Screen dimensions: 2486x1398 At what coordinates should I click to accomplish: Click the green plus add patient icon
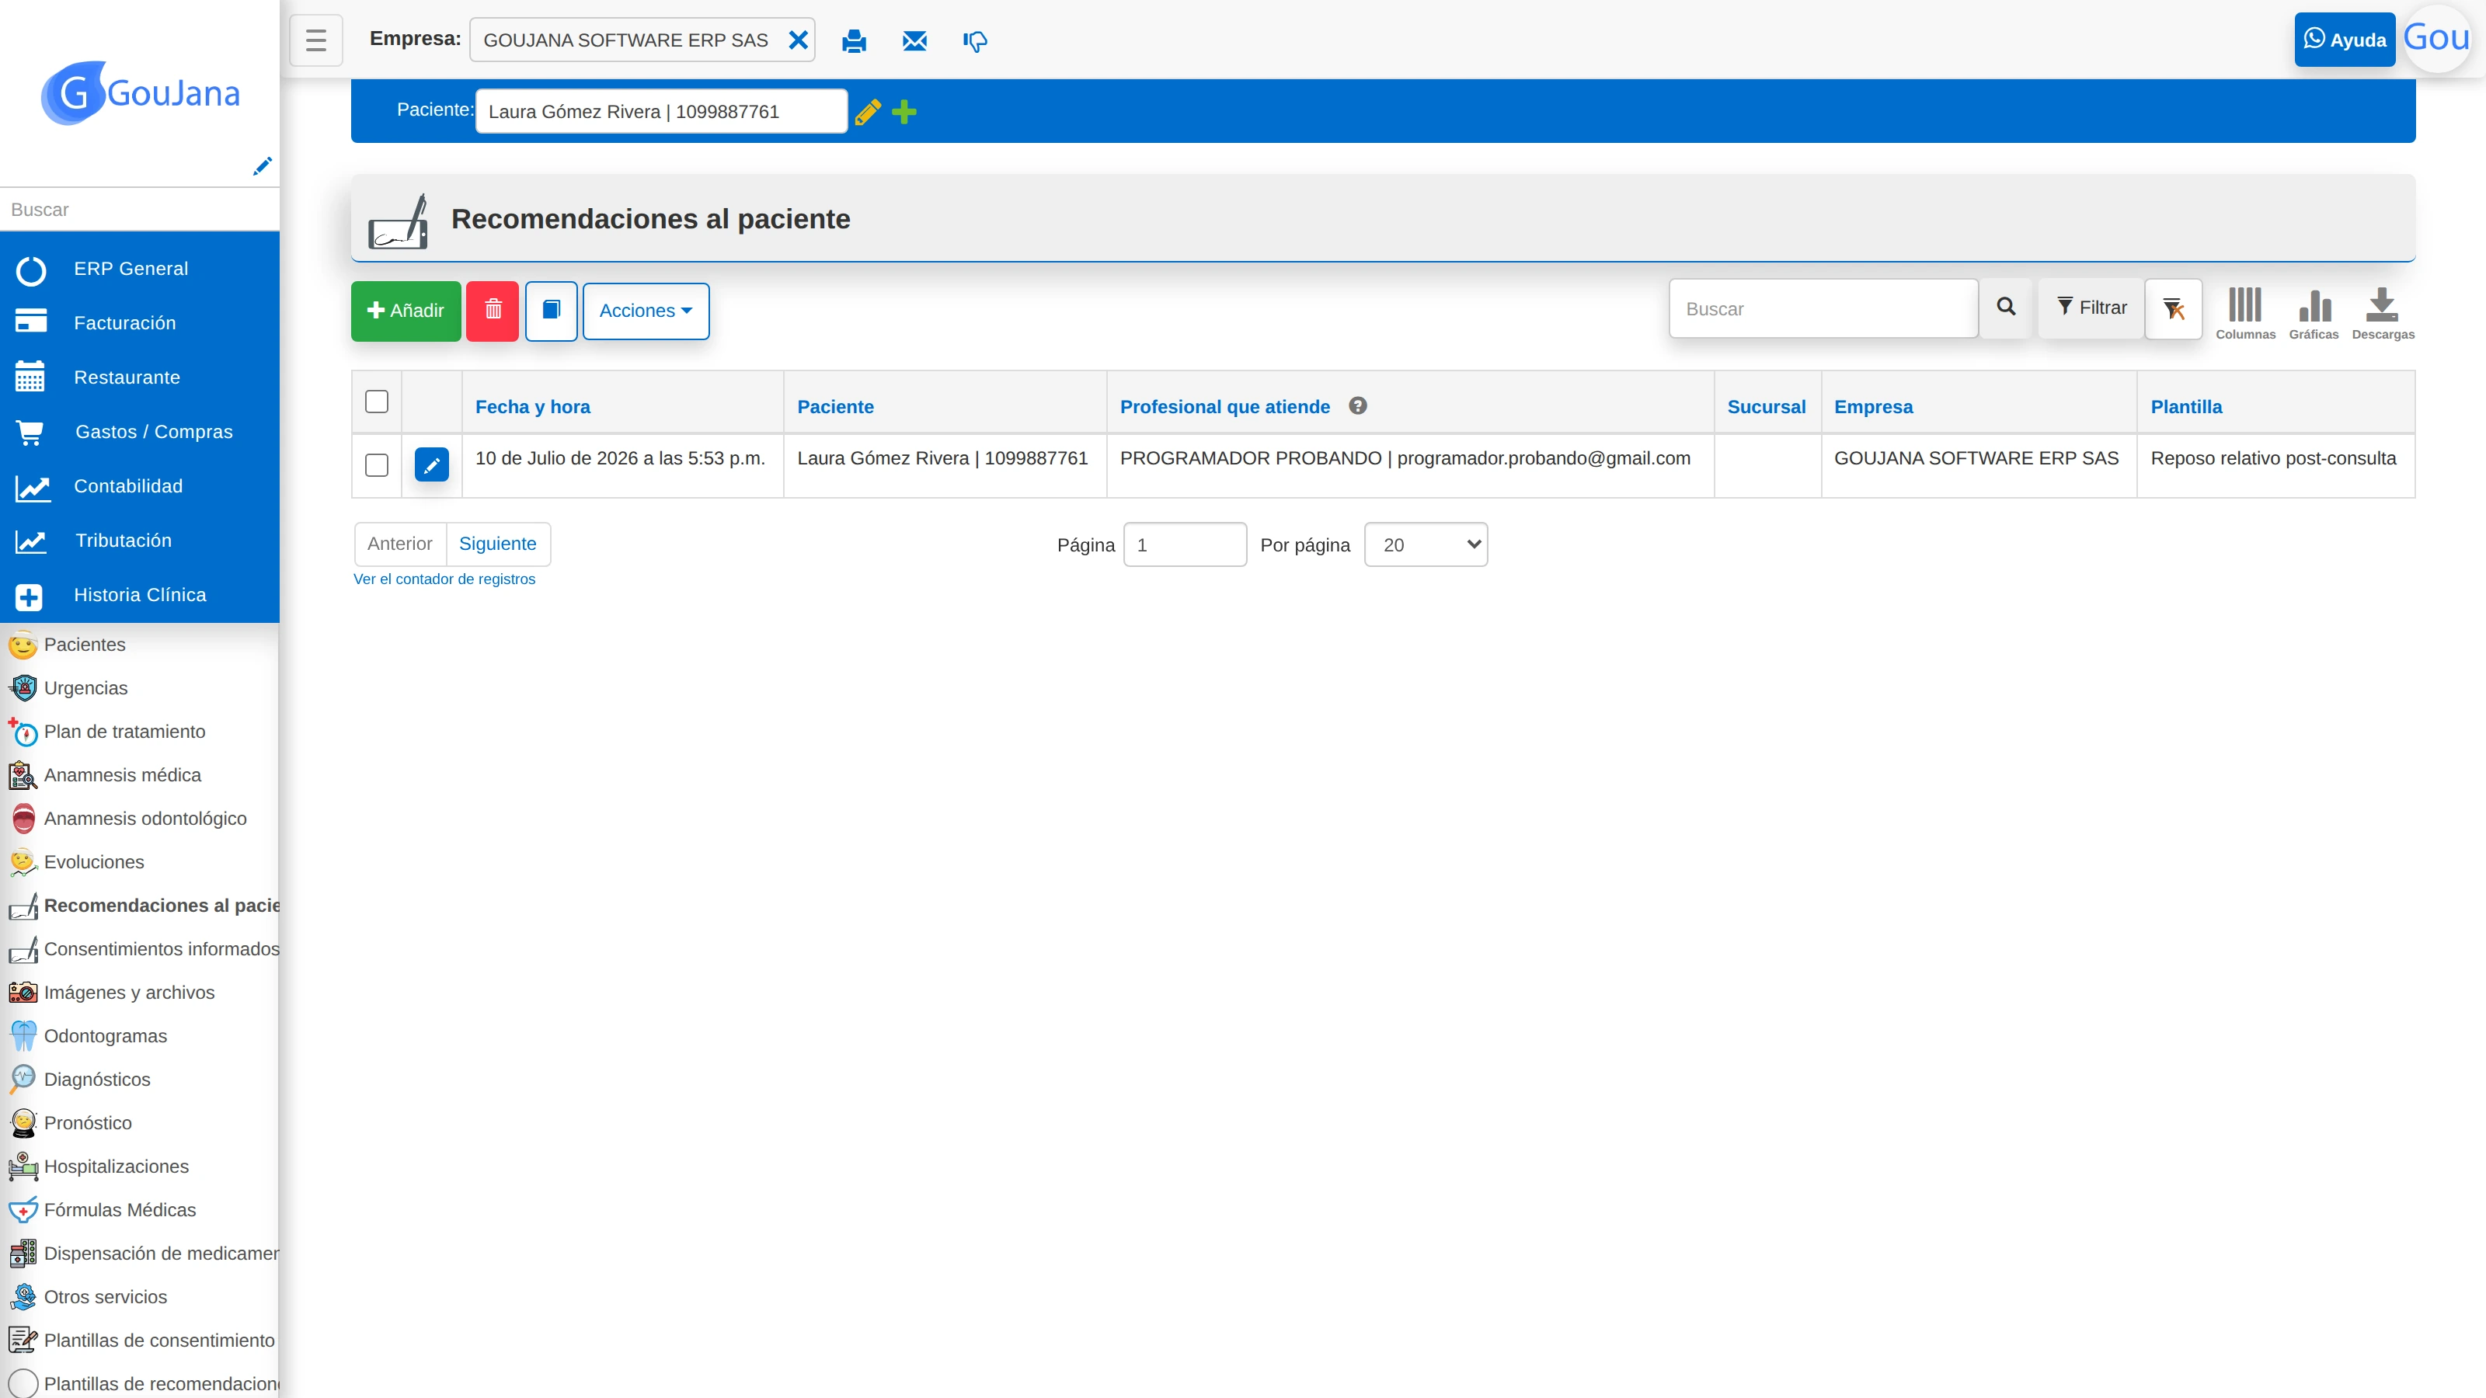point(904,112)
